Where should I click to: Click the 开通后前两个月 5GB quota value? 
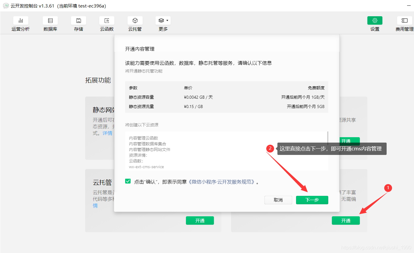[306, 106]
